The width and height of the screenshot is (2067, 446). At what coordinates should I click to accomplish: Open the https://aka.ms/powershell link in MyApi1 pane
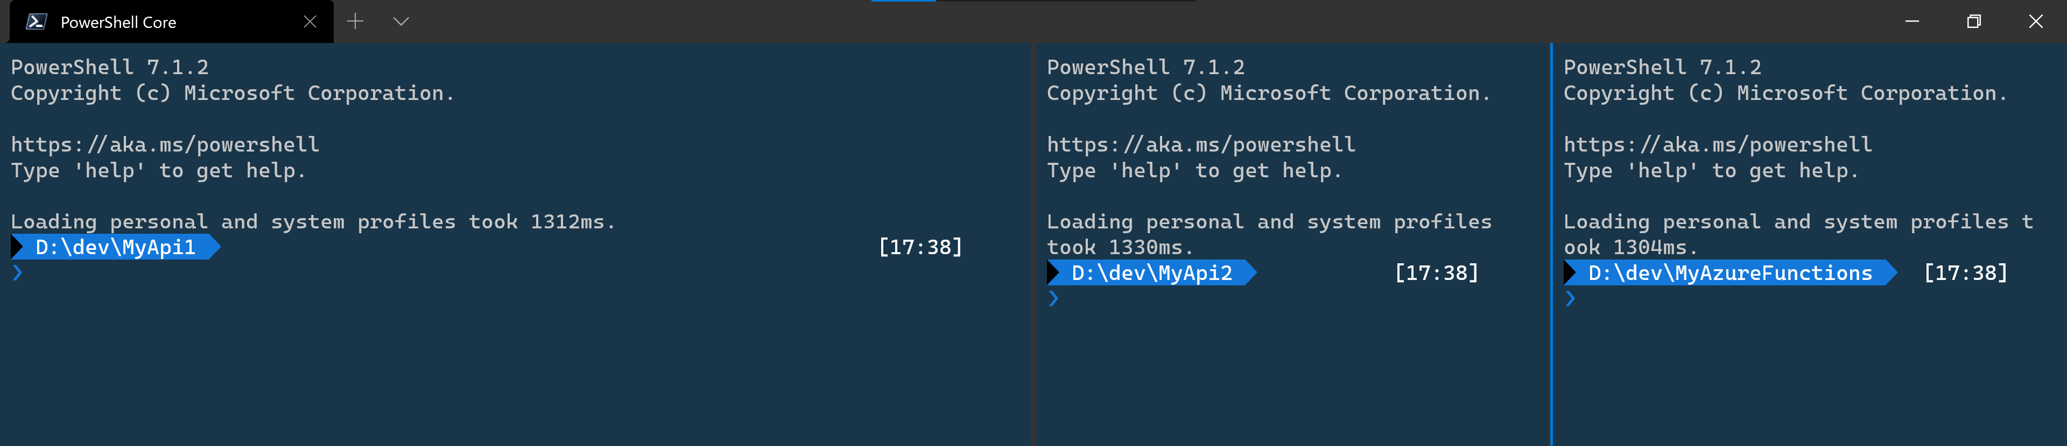coord(165,145)
